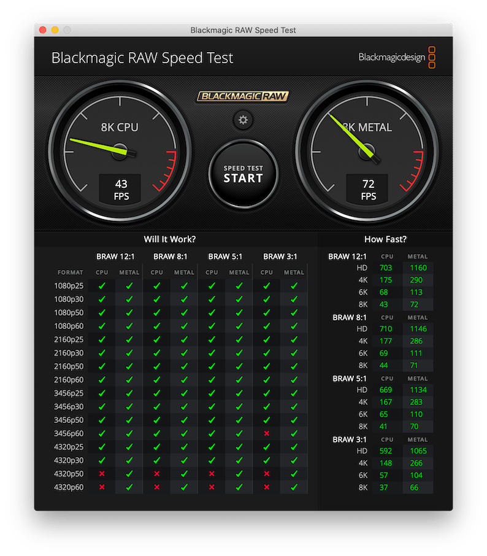This screenshot has width=487, height=556.
Task: Click green check for 1080p25 BRAW 12:1 CPU
Action: click(x=102, y=285)
